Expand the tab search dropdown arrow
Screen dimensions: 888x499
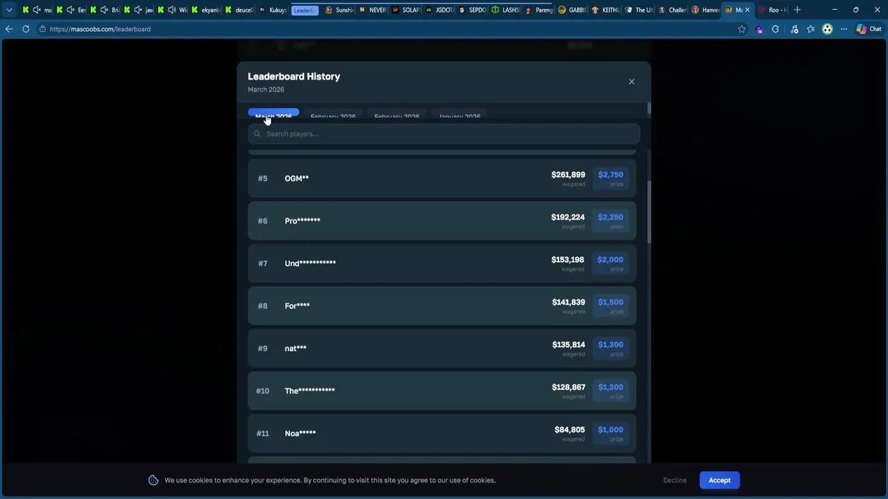pos(9,10)
